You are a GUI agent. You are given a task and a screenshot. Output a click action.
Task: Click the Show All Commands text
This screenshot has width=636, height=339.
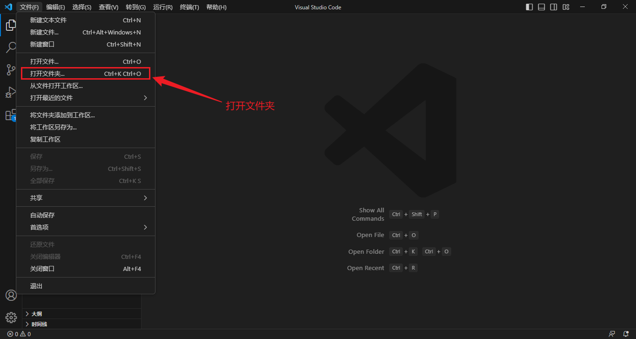[368, 214]
